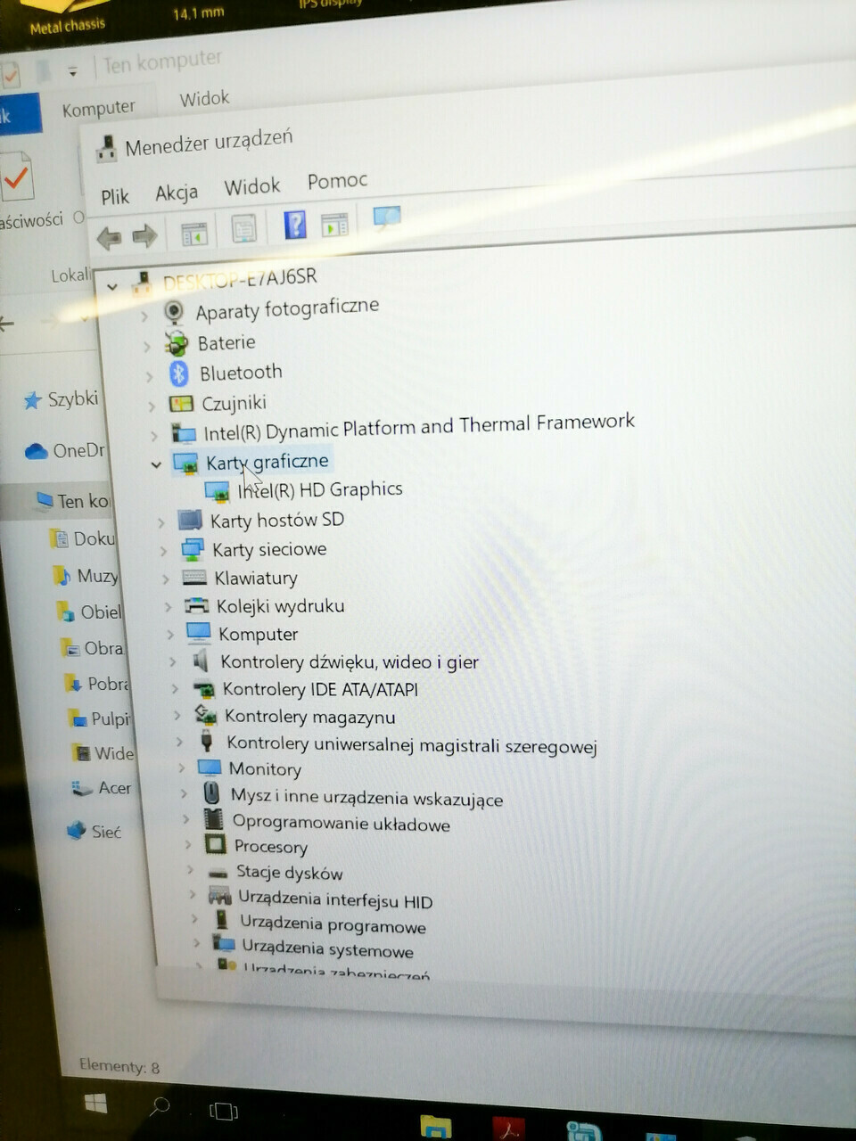Open Pulpit folder in Explorer sidebar
Viewport: 856px width, 1141px height.
[x=99, y=718]
